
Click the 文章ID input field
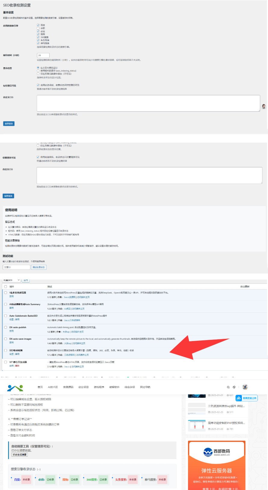17,267
